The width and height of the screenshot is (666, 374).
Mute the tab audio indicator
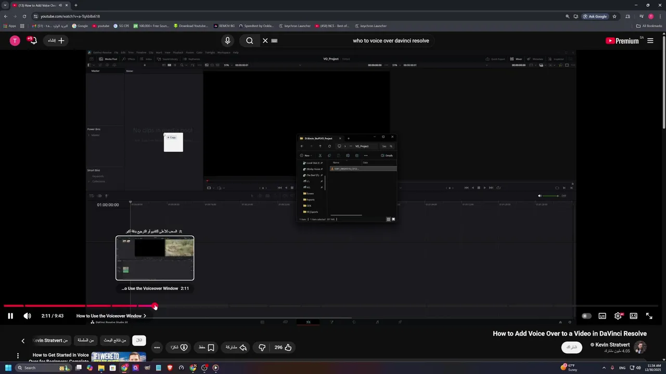pos(60,5)
